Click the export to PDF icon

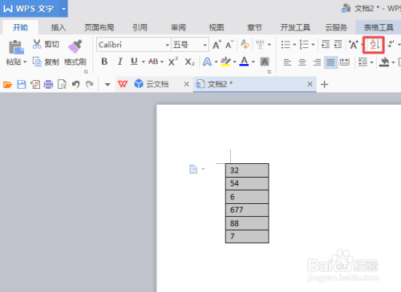click(35, 85)
